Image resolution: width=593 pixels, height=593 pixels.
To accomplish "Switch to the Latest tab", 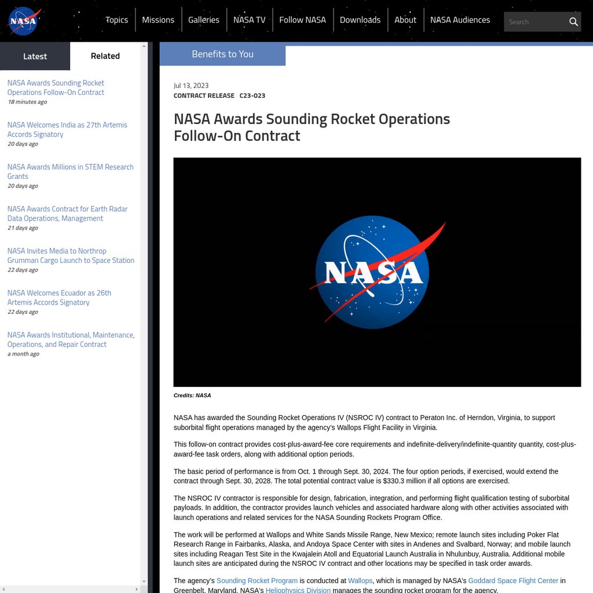I will 35,56.
